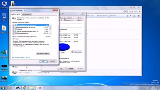Click the Windows Start button
Screen dimensions: 160x90
coord(3,88)
